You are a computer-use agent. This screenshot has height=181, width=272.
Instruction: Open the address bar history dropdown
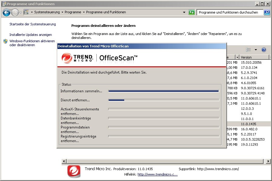pyautogui.click(x=184, y=12)
